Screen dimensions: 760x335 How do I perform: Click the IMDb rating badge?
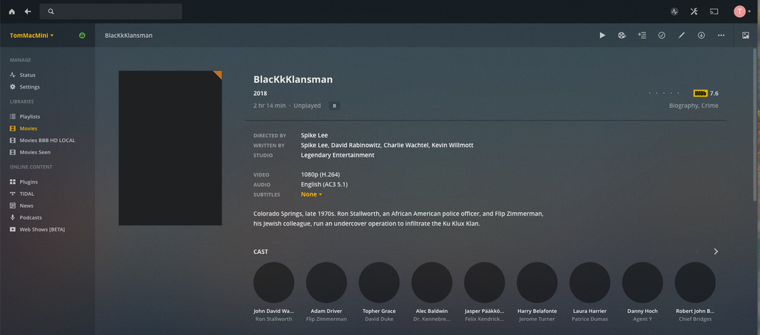pos(700,93)
